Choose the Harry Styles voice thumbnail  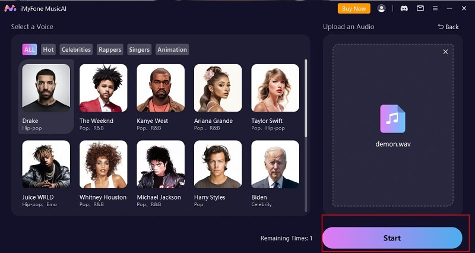tap(218, 165)
